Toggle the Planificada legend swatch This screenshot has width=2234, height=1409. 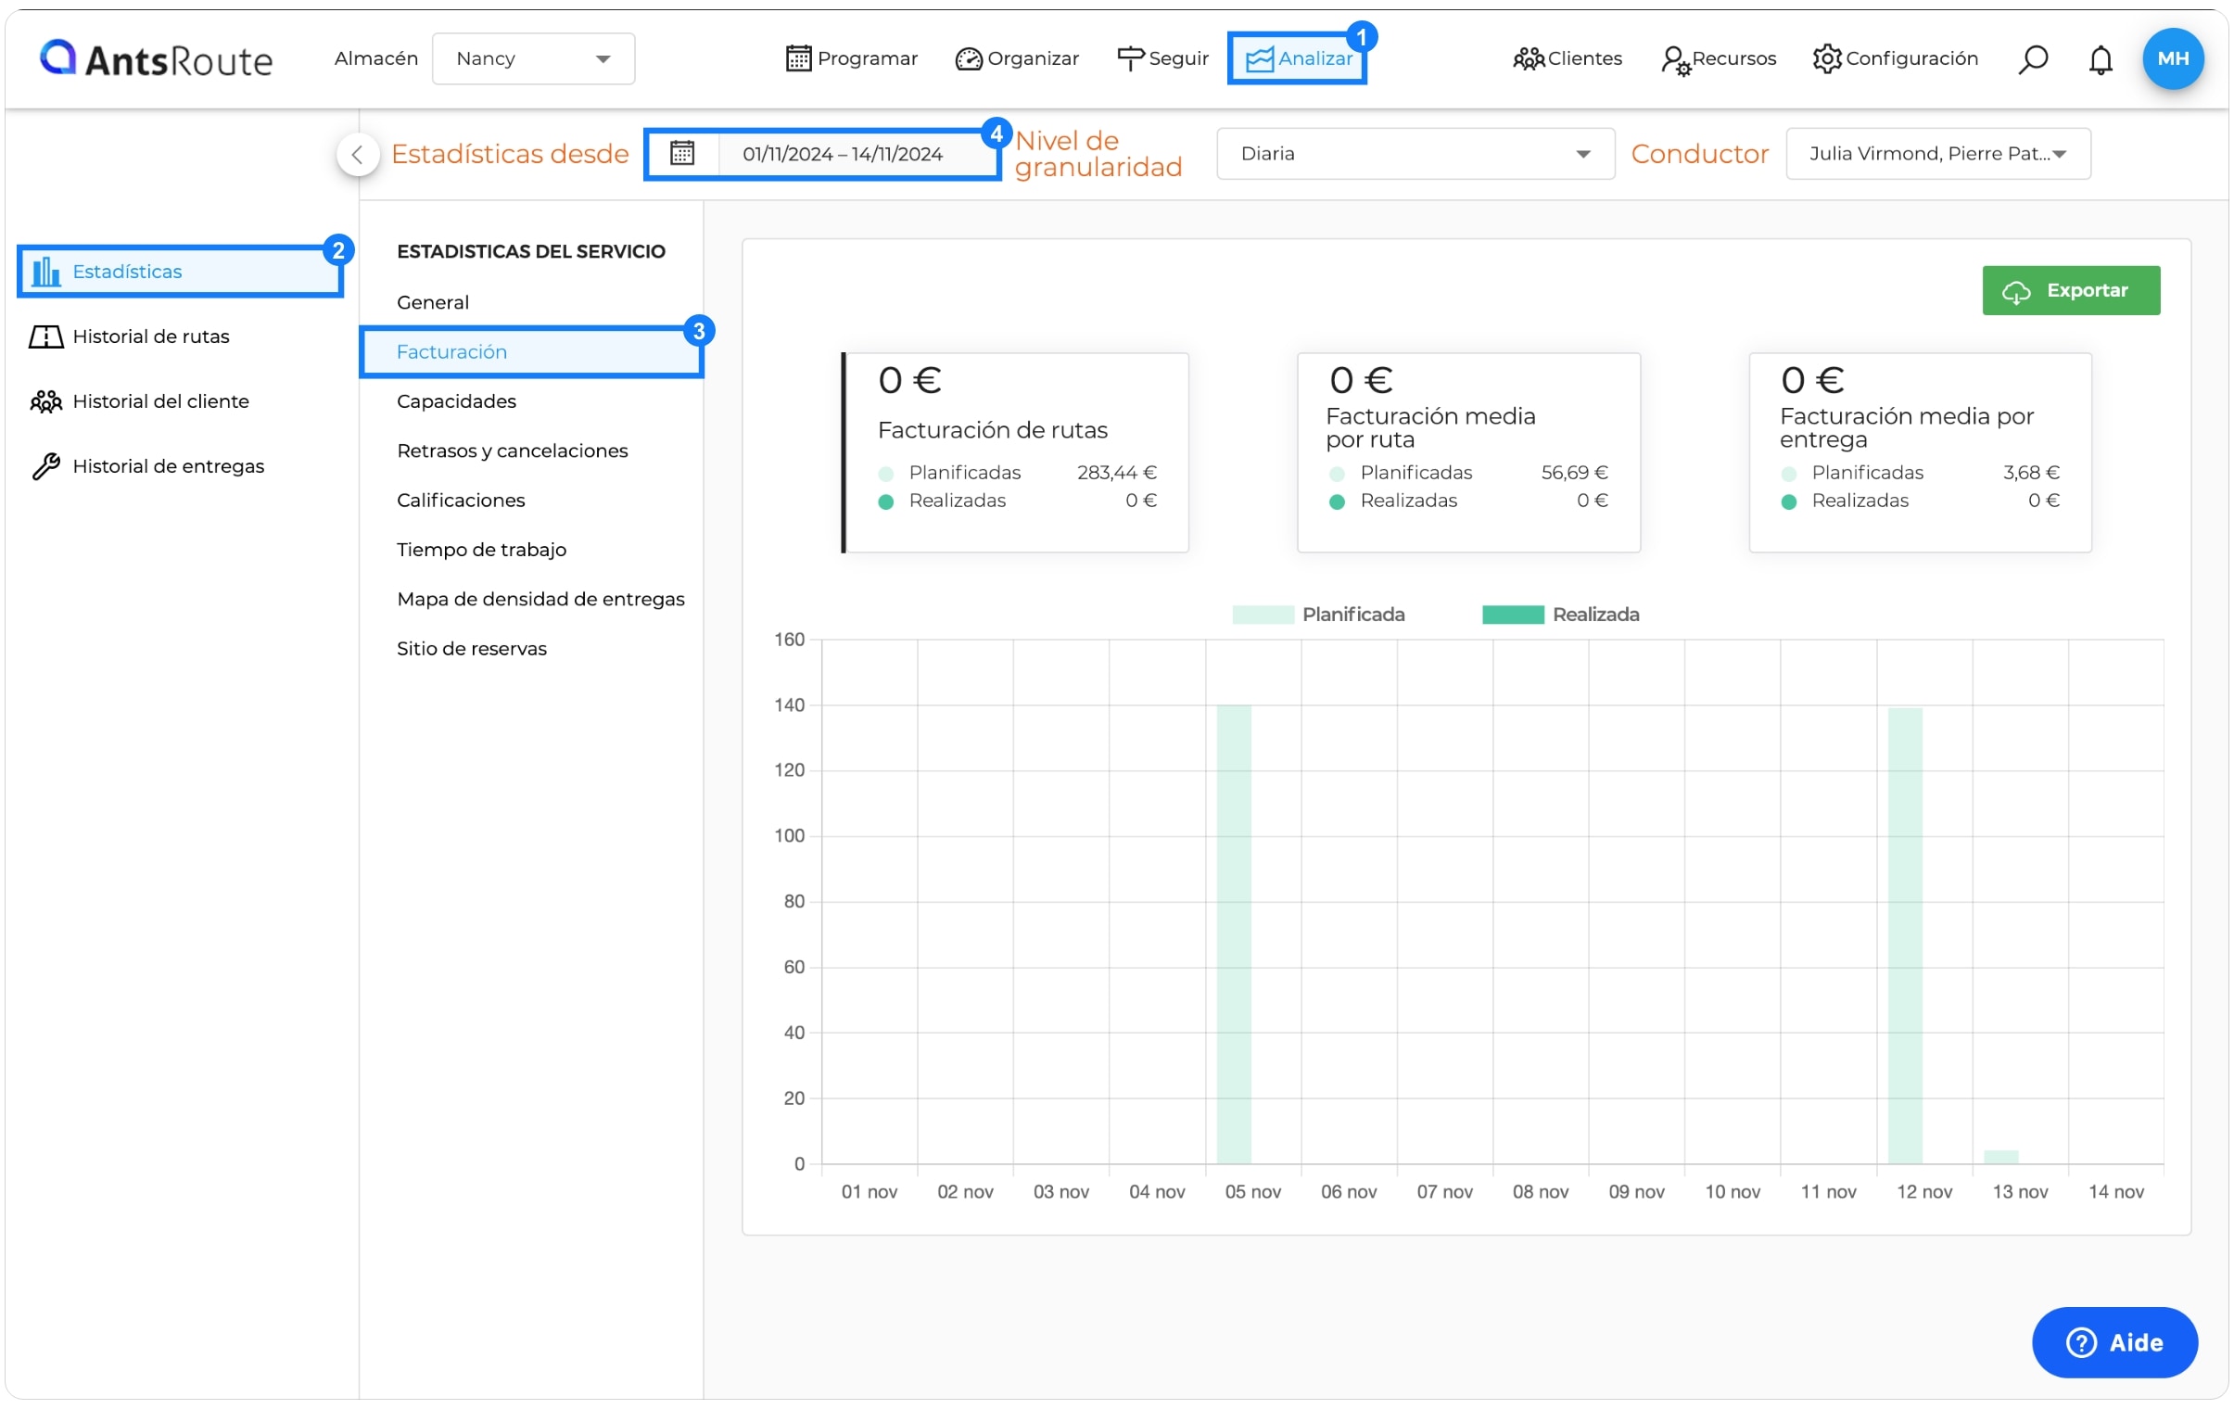[1263, 615]
